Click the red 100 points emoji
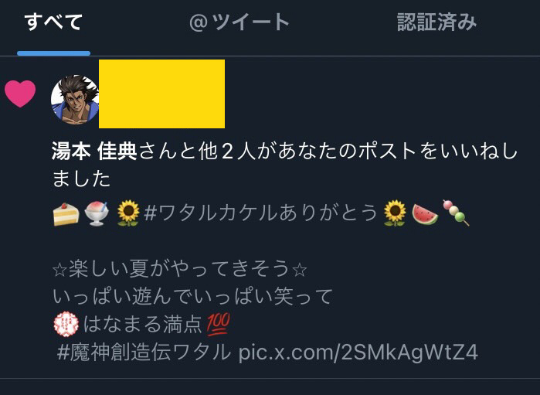This screenshot has width=540, height=395. (219, 325)
